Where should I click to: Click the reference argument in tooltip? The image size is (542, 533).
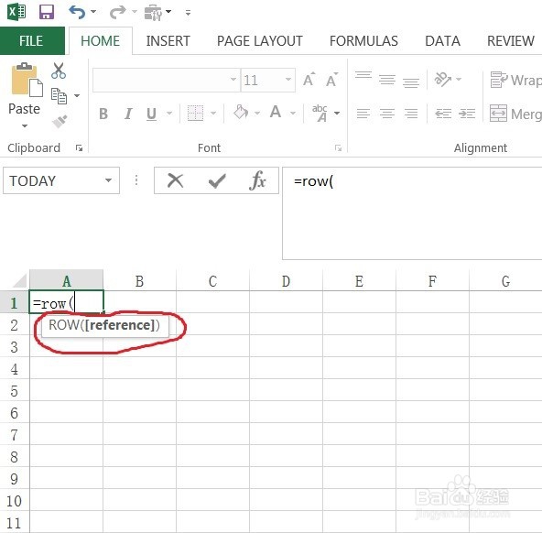(x=120, y=325)
